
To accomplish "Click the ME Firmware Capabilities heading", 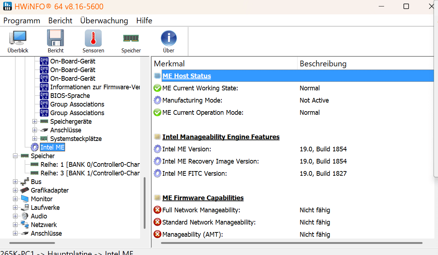I will point(203,198).
